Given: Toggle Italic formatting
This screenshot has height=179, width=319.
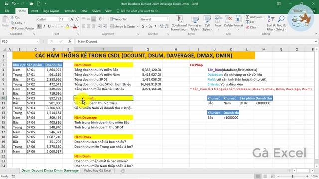Looking at the screenshot, I should [44, 26].
